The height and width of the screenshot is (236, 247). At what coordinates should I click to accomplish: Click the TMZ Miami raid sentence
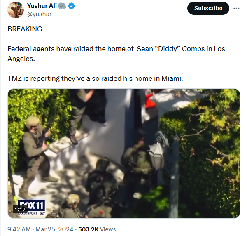pyautogui.click(x=95, y=78)
